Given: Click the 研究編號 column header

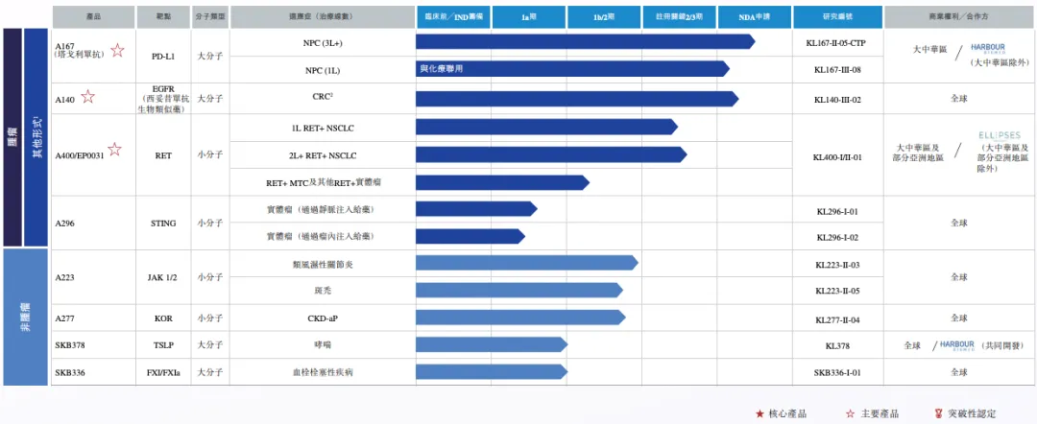Looking at the screenshot, I should (x=836, y=17).
